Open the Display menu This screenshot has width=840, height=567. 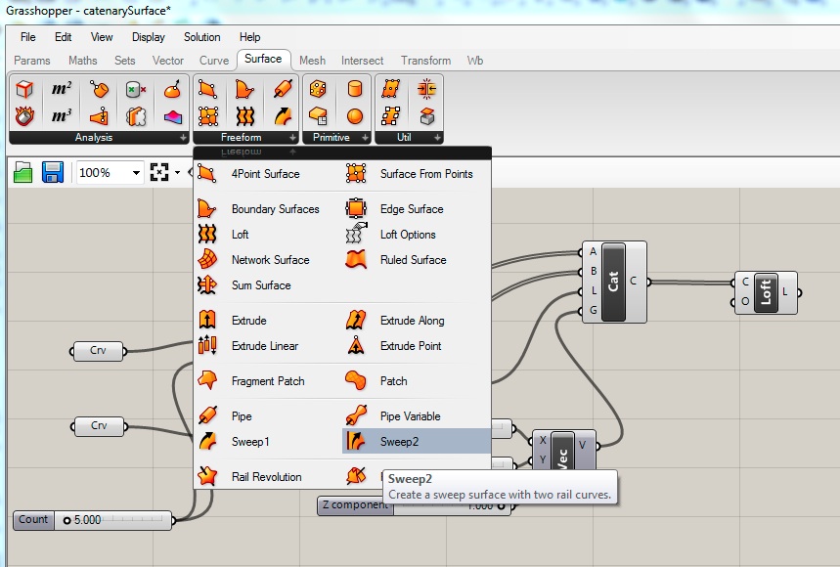click(149, 37)
